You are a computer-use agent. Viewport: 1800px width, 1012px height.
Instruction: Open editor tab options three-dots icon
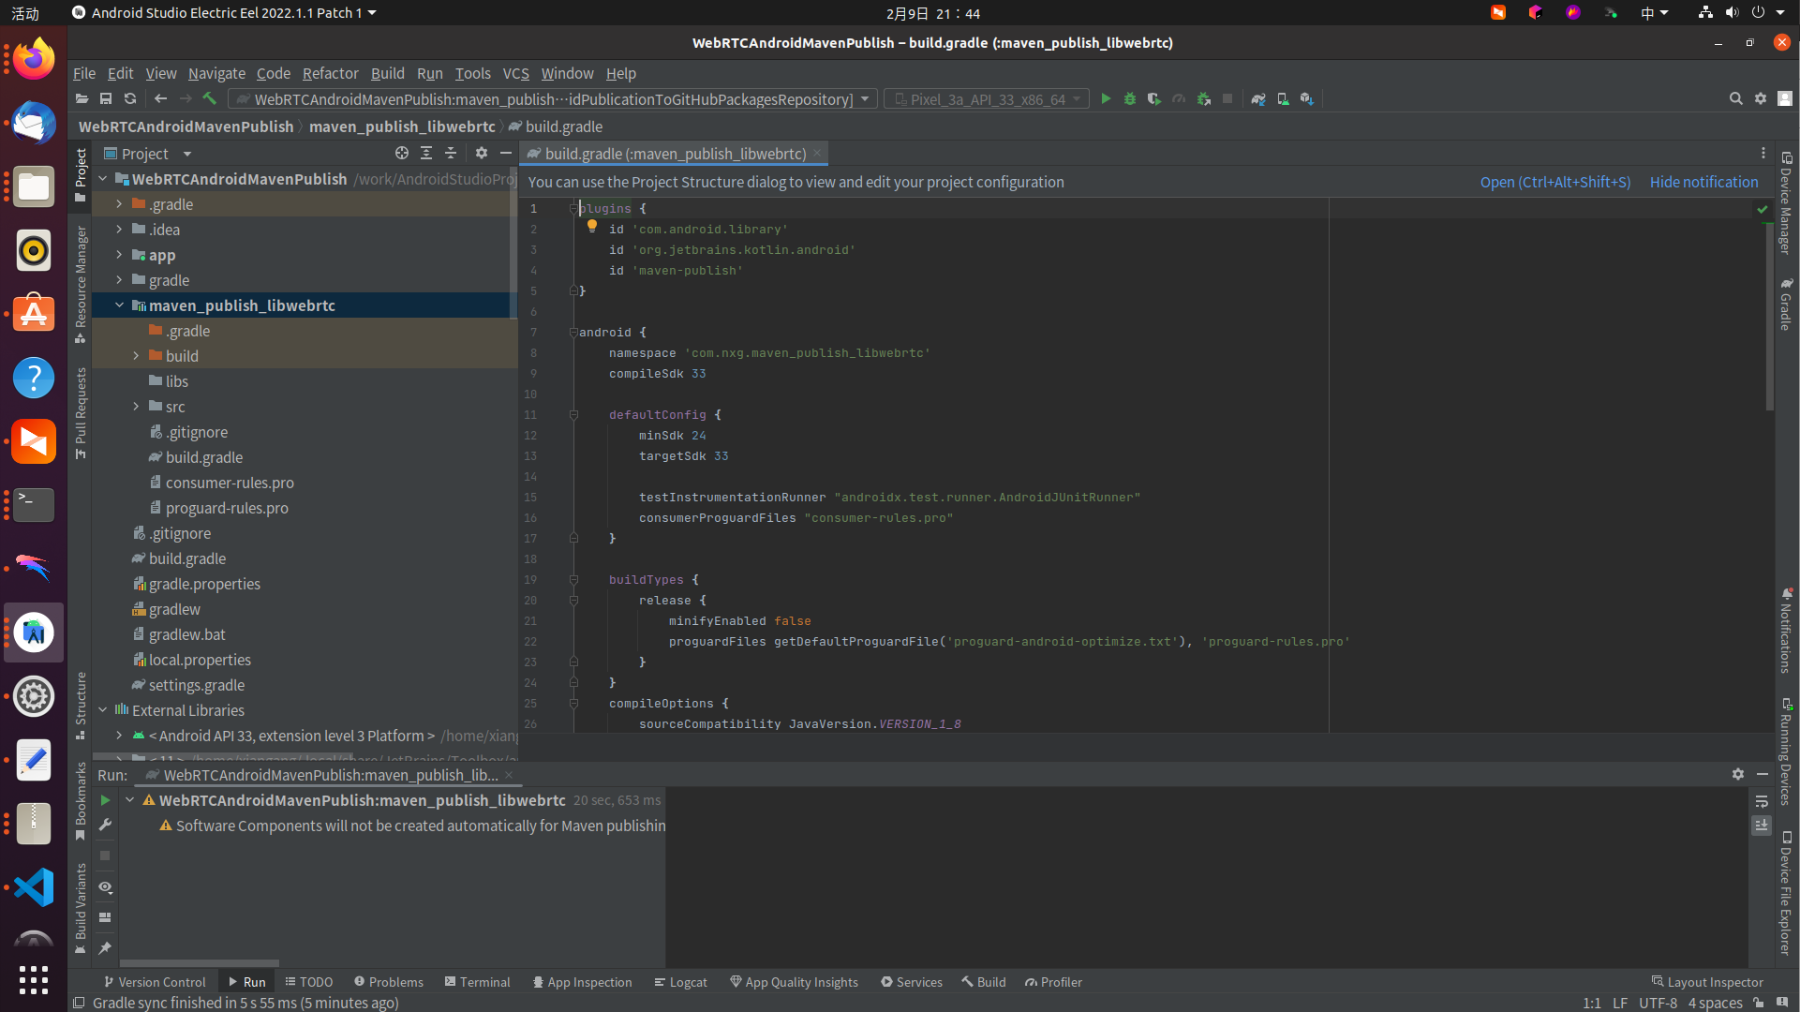[1763, 153]
